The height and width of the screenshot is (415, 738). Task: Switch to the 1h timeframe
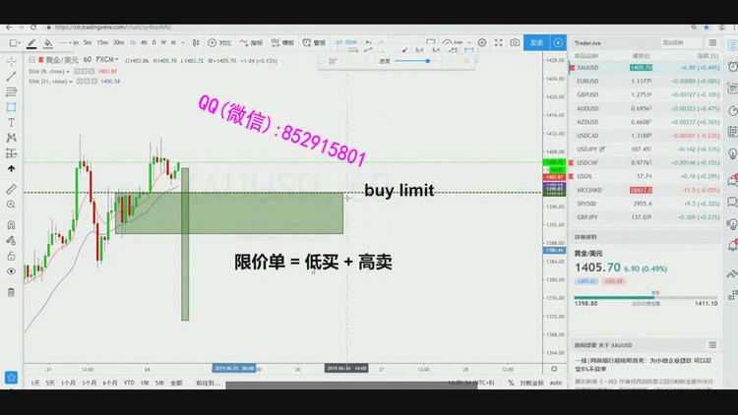coord(131,43)
